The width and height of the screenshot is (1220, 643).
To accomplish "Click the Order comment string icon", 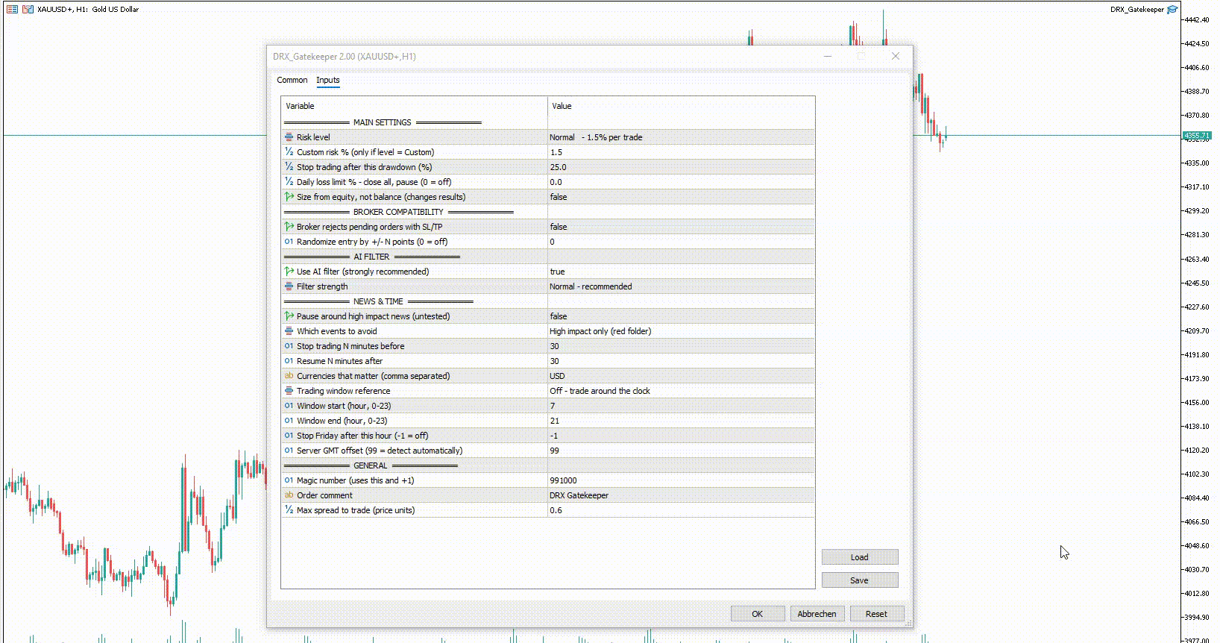I will coord(289,495).
